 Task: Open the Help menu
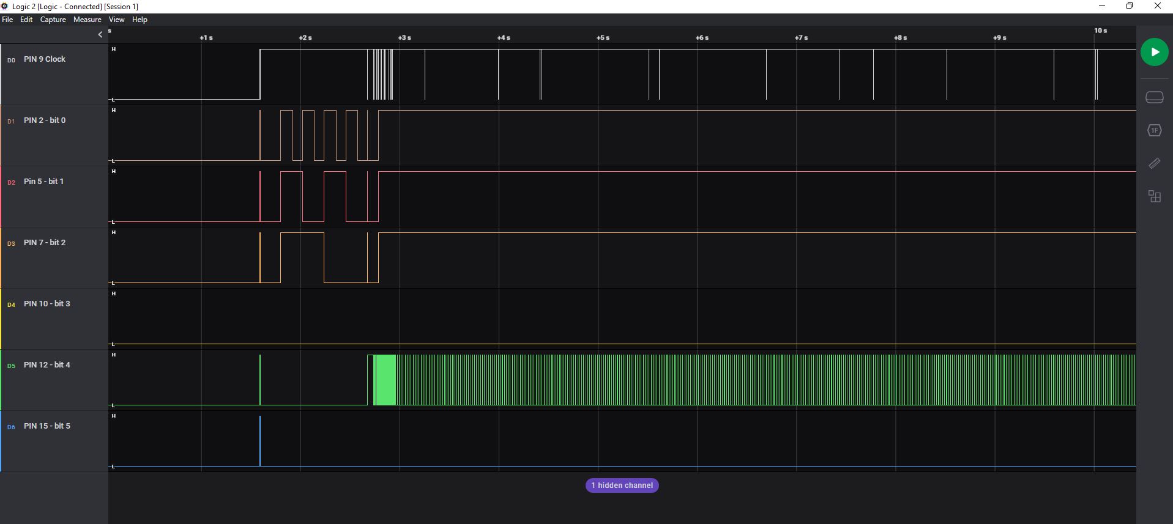(140, 20)
